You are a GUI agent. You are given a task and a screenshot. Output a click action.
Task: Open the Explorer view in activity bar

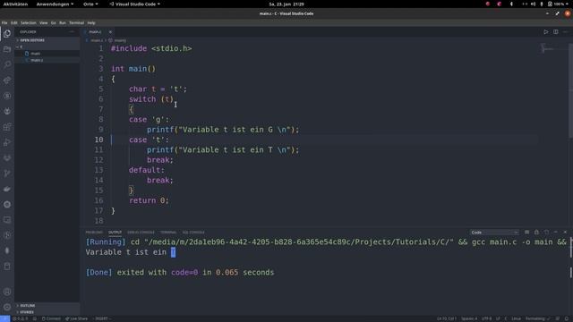[x=7, y=34]
